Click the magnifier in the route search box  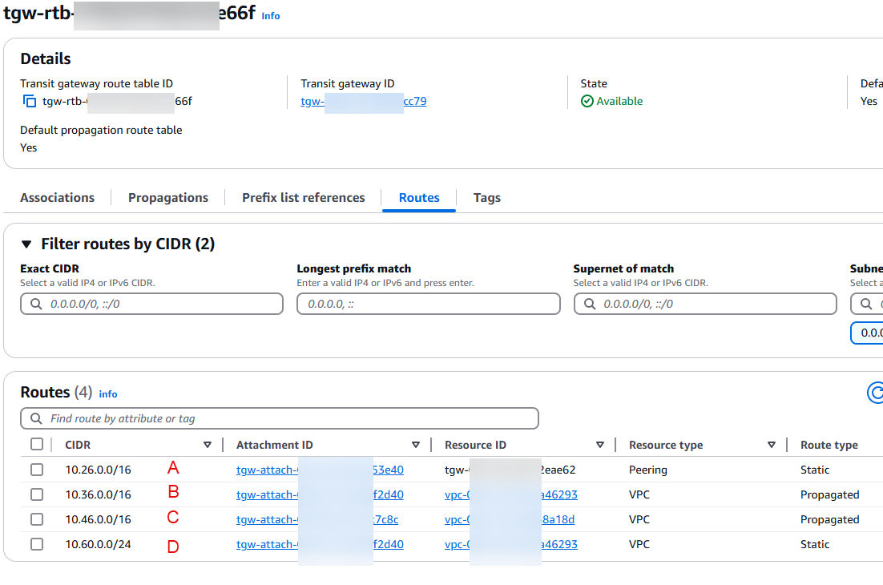click(35, 418)
